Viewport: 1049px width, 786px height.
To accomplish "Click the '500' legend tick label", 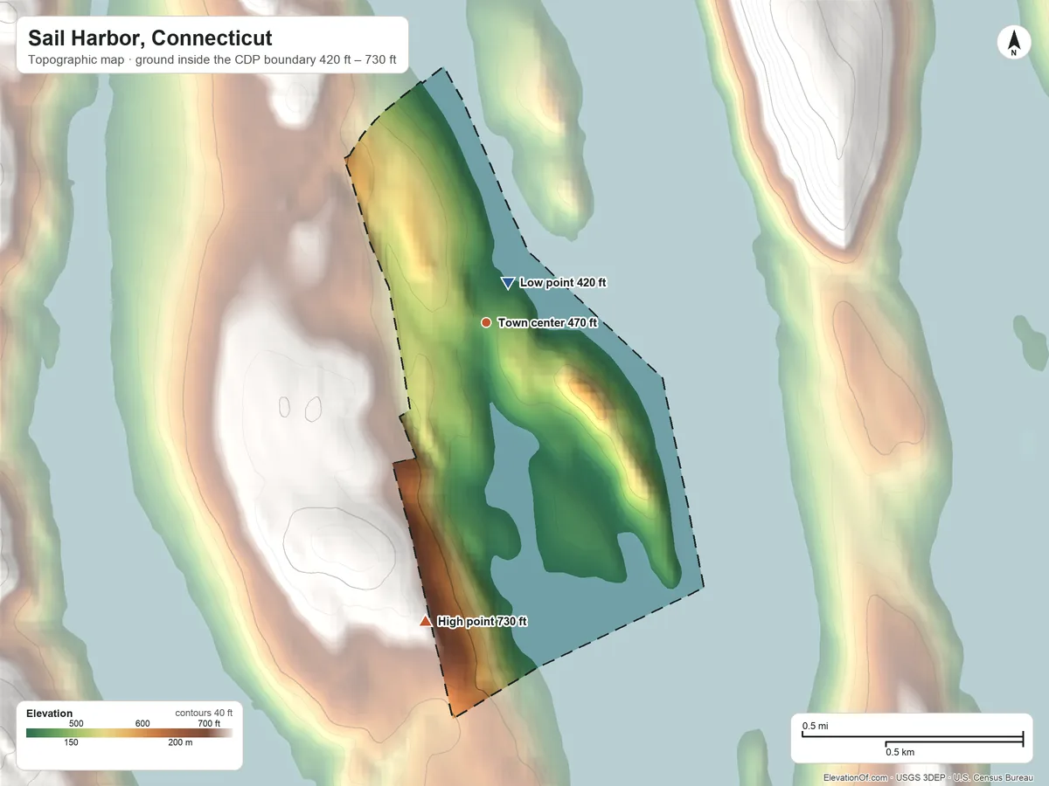I will pyautogui.click(x=76, y=723).
